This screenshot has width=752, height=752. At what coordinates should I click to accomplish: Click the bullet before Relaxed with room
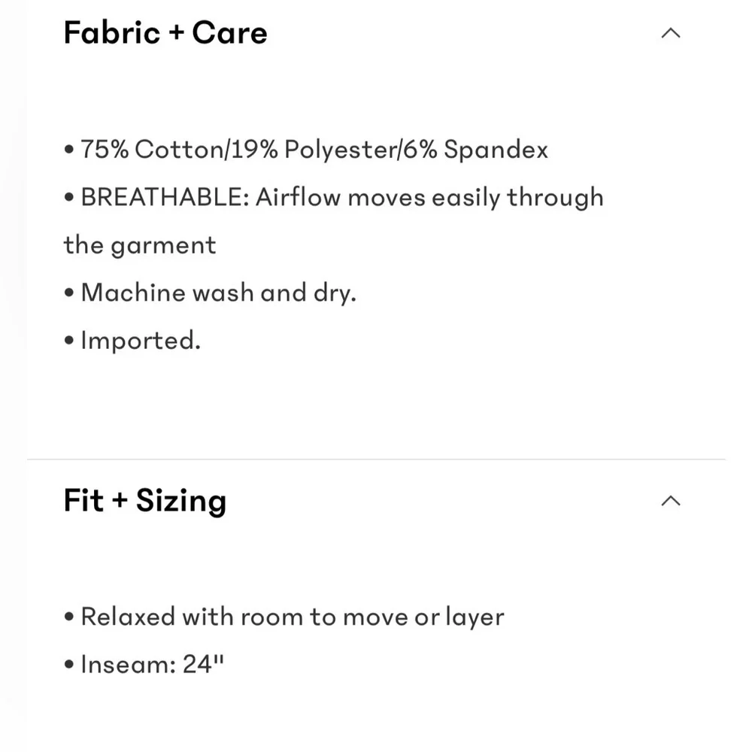69,617
